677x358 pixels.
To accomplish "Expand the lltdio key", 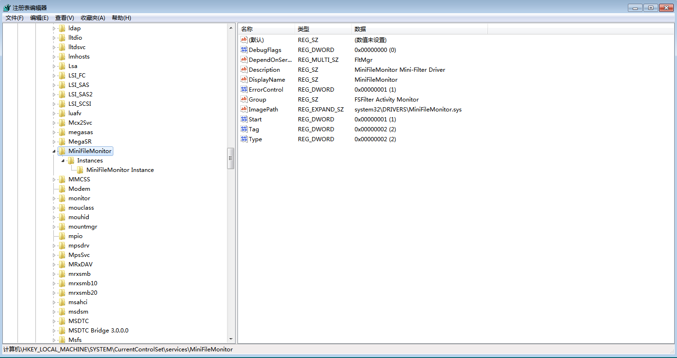I will coord(54,38).
